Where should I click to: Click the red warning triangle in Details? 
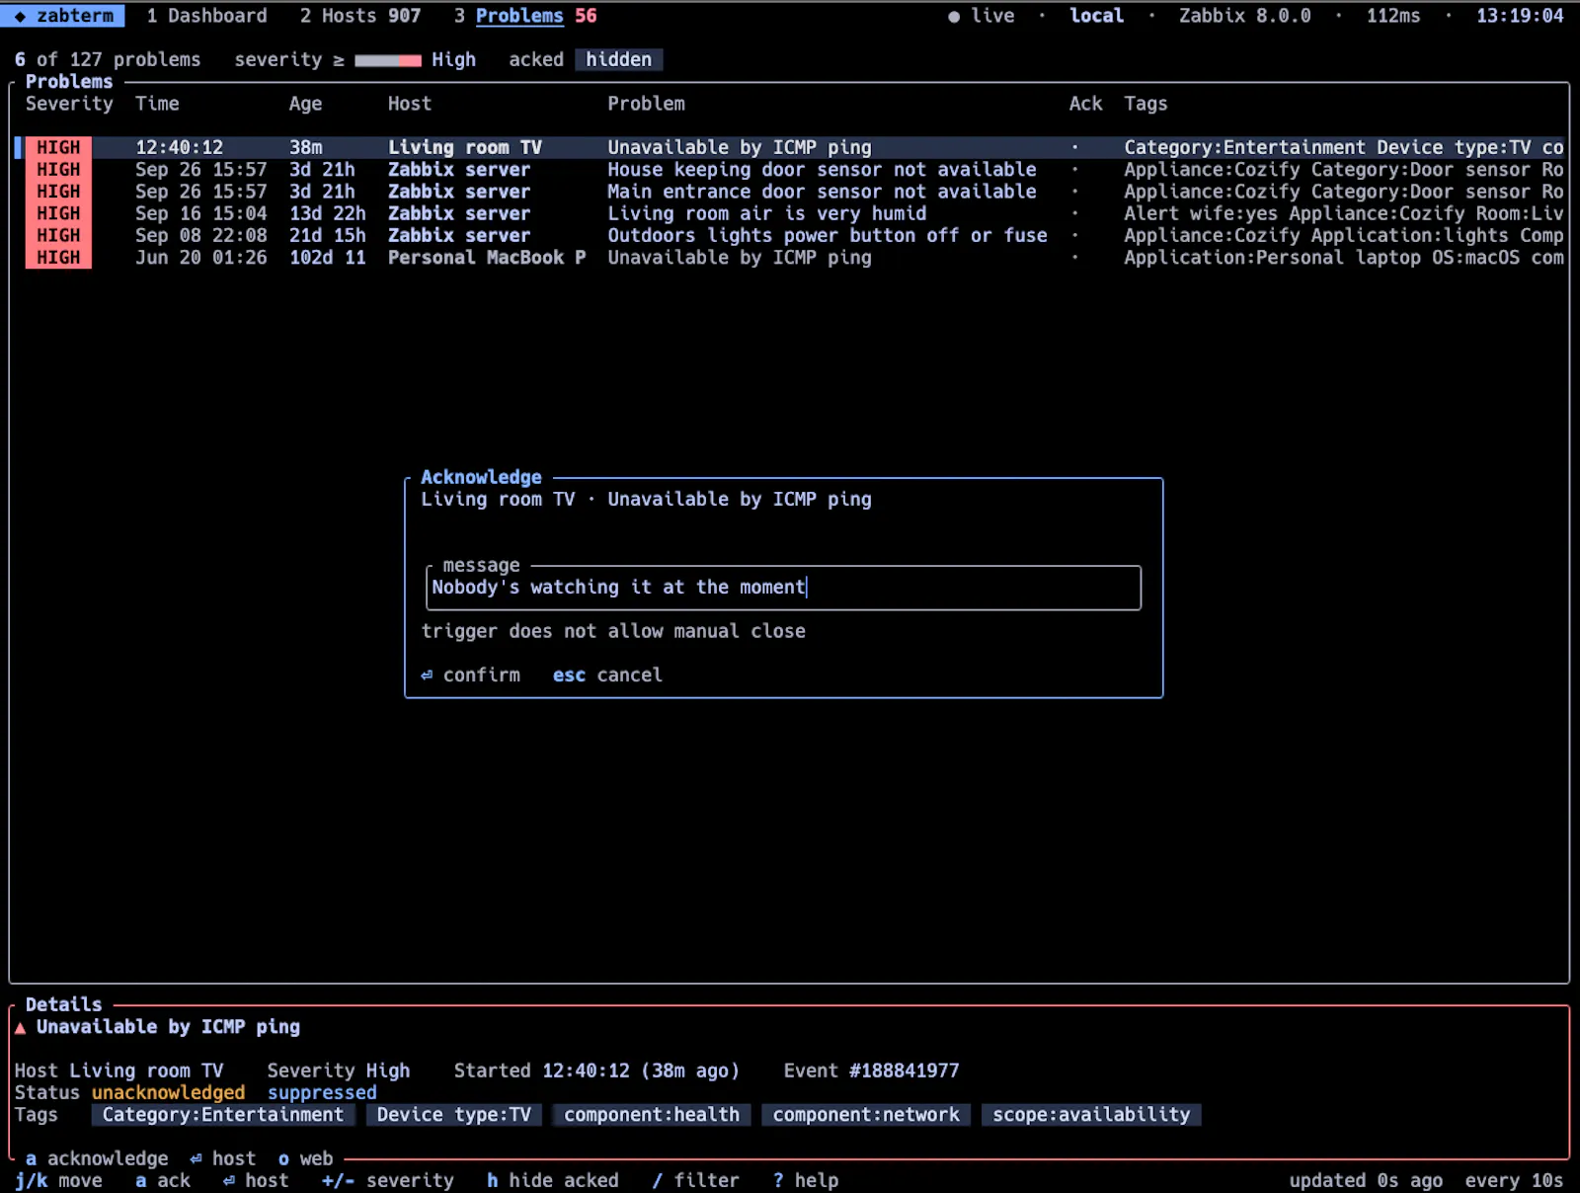pos(21,1027)
